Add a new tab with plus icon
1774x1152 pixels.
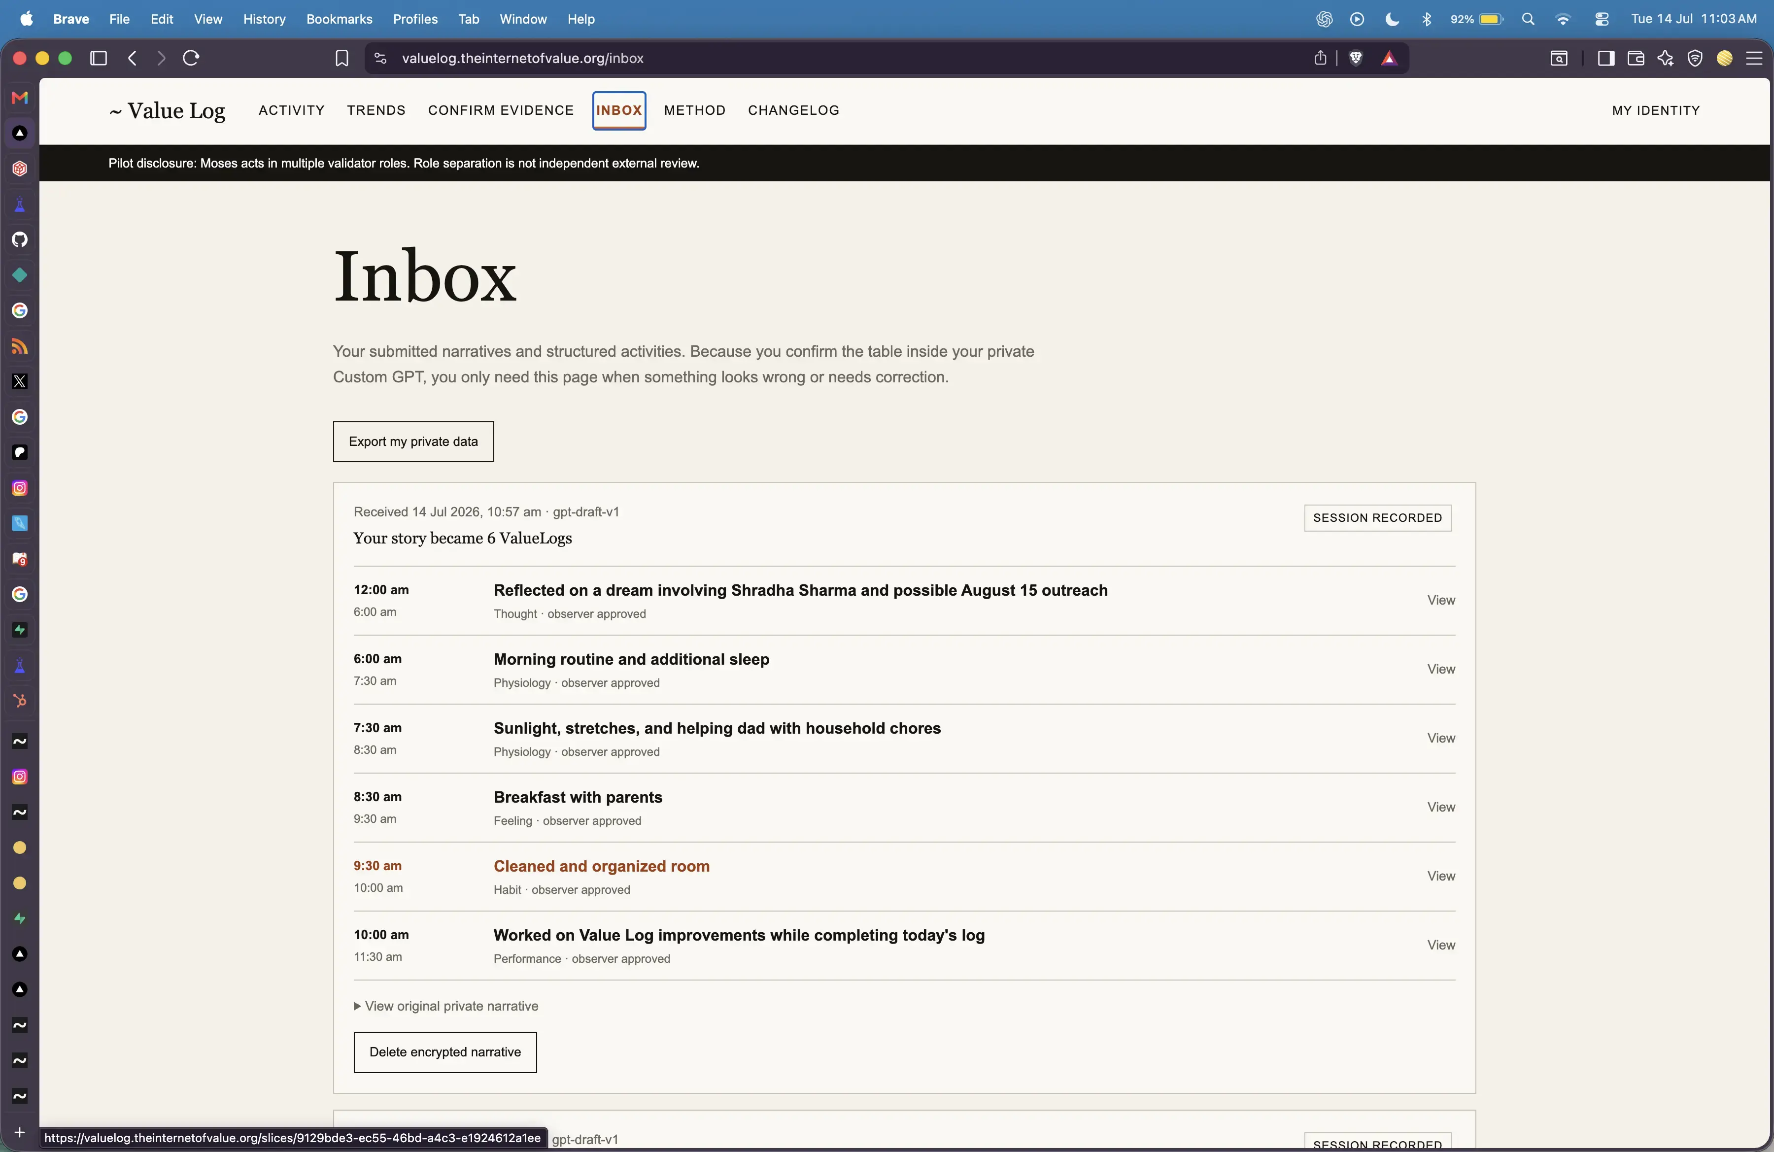coord(20,1132)
